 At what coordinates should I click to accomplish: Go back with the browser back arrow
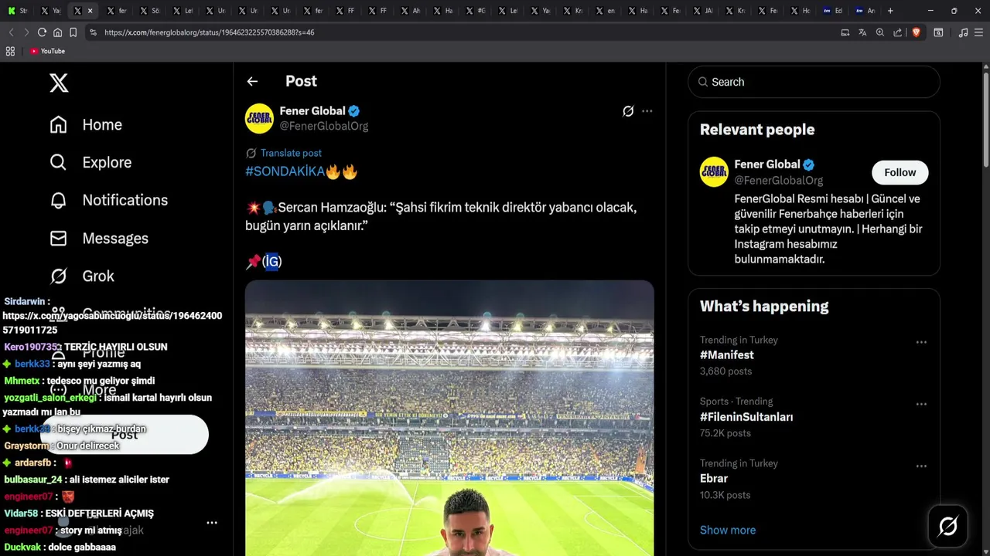(x=11, y=32)
